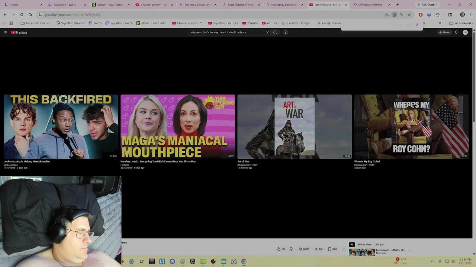
Task: Open speedtest - Google bookmark
Action: tap(297, 23)
